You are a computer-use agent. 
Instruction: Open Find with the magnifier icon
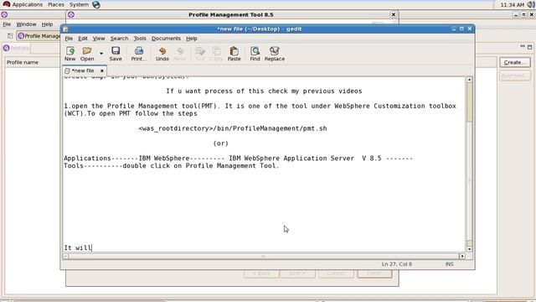pyautogui.click(x=255, y=54)
